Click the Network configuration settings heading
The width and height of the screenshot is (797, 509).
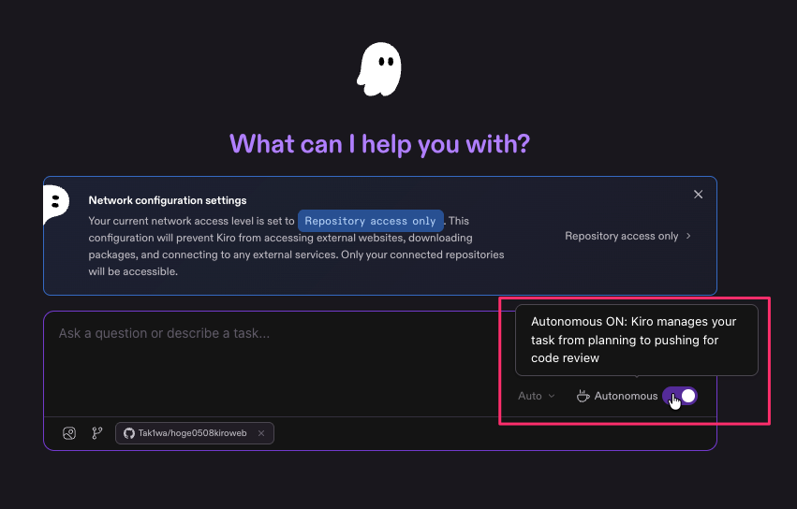point(168,200)
